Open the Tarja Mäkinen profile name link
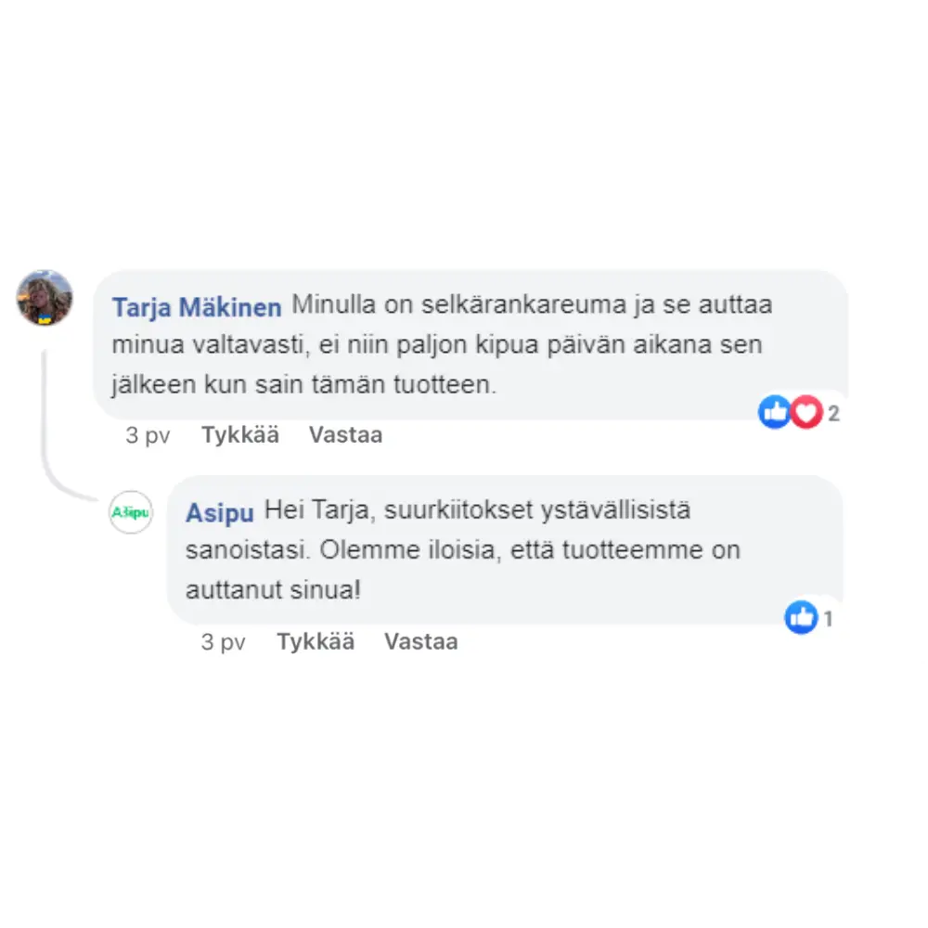The width and height of the screenshot is (928, 928). point(197,307)
